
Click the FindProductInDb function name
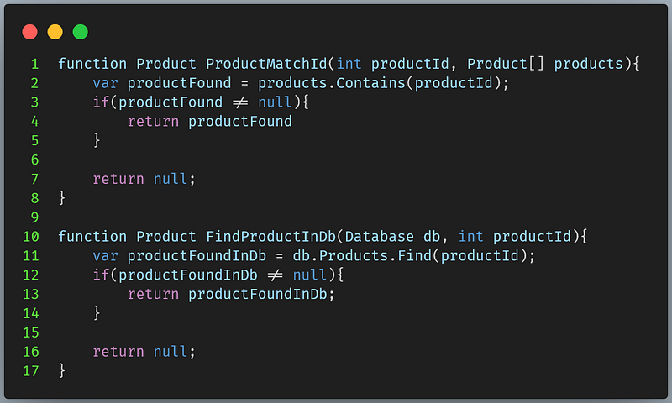pos(270,237)
